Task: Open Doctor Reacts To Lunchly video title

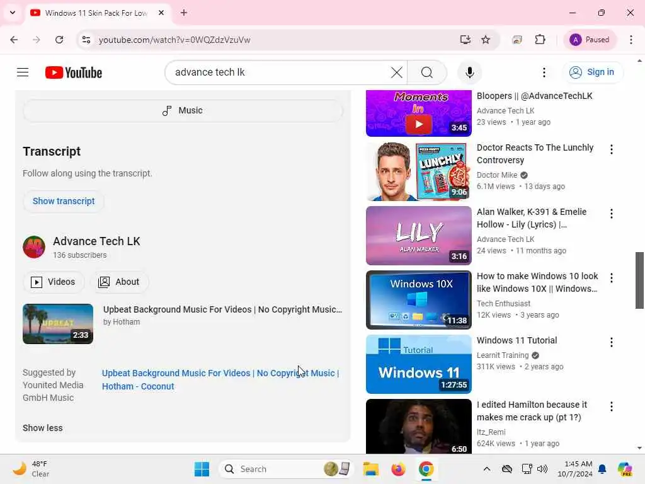Action: tap(535, 154)
